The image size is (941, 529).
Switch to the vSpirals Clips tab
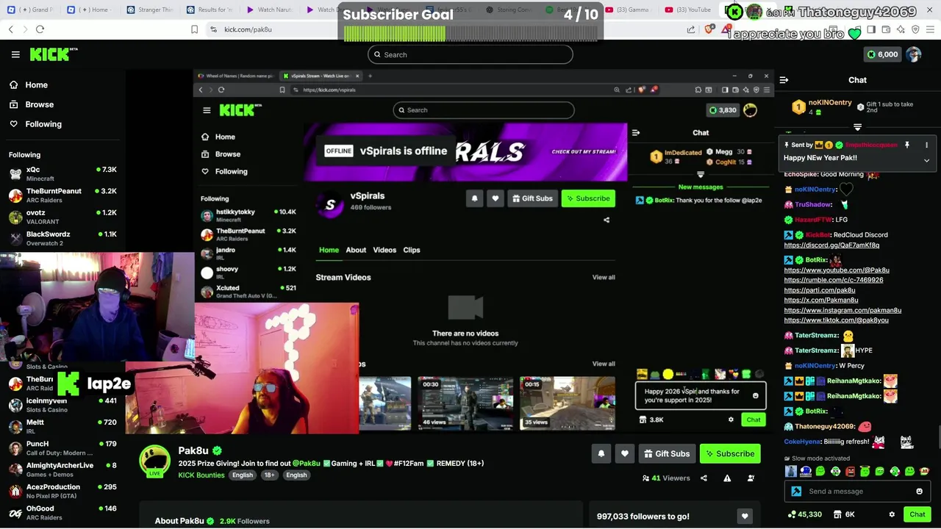pos(412,250)
